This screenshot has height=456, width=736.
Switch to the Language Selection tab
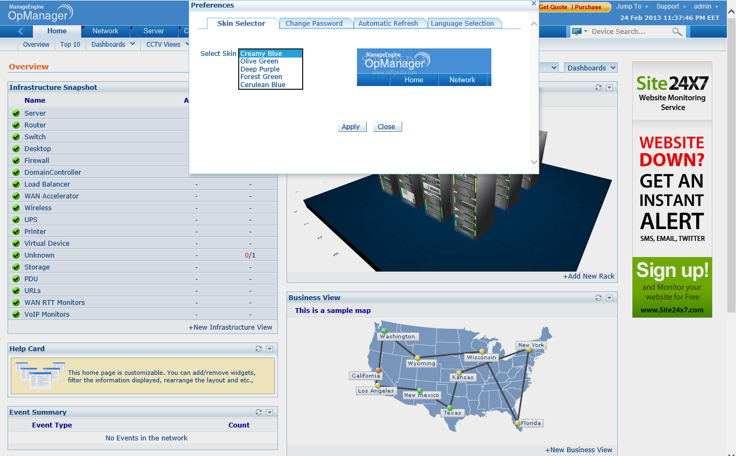pyautogui.click(x=462, y=23)
